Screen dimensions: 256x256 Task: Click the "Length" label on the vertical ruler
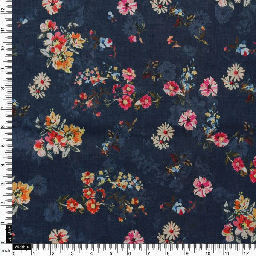point(9,234)
